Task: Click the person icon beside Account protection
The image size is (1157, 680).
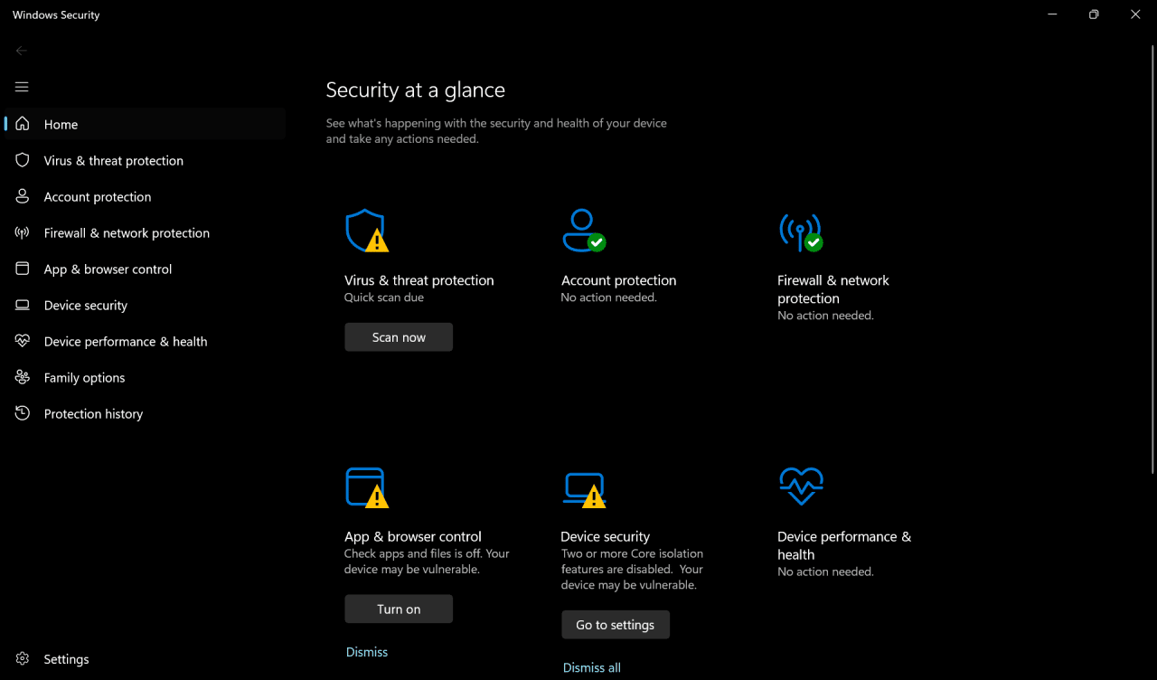Action: click(23, 196)
